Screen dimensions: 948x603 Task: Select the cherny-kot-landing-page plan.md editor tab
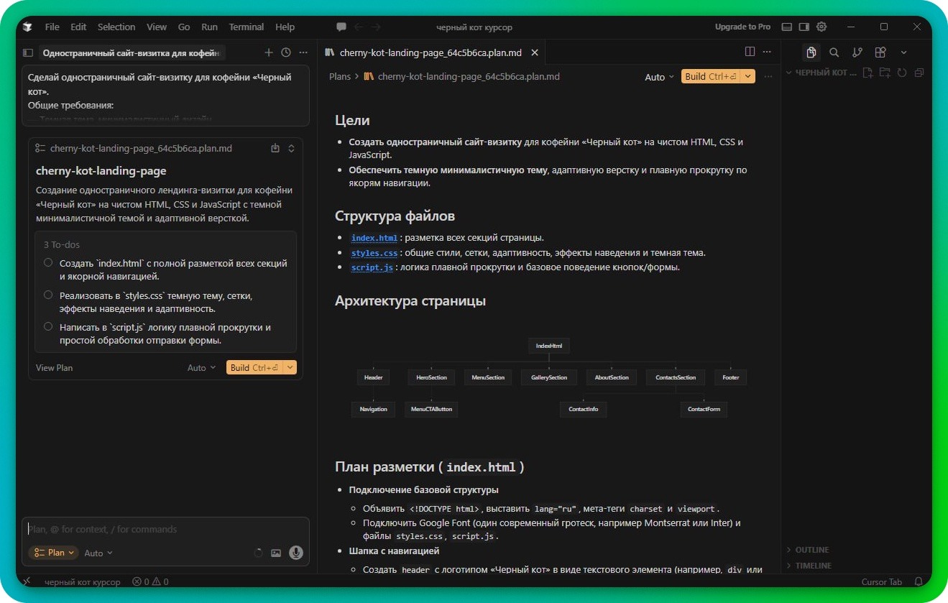431,52
